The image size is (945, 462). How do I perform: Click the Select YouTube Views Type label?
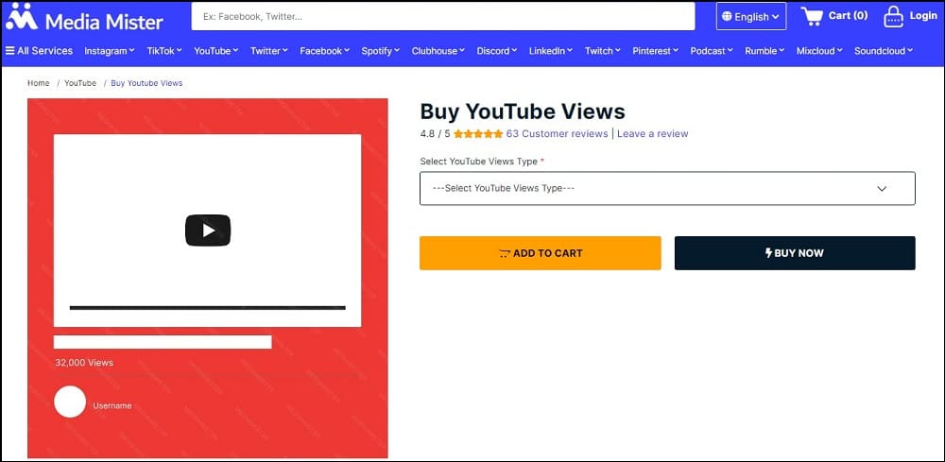click(478, 162)
